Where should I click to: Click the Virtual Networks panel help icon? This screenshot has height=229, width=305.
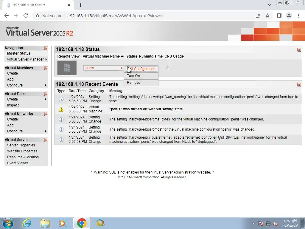click(x=46, y=114)
